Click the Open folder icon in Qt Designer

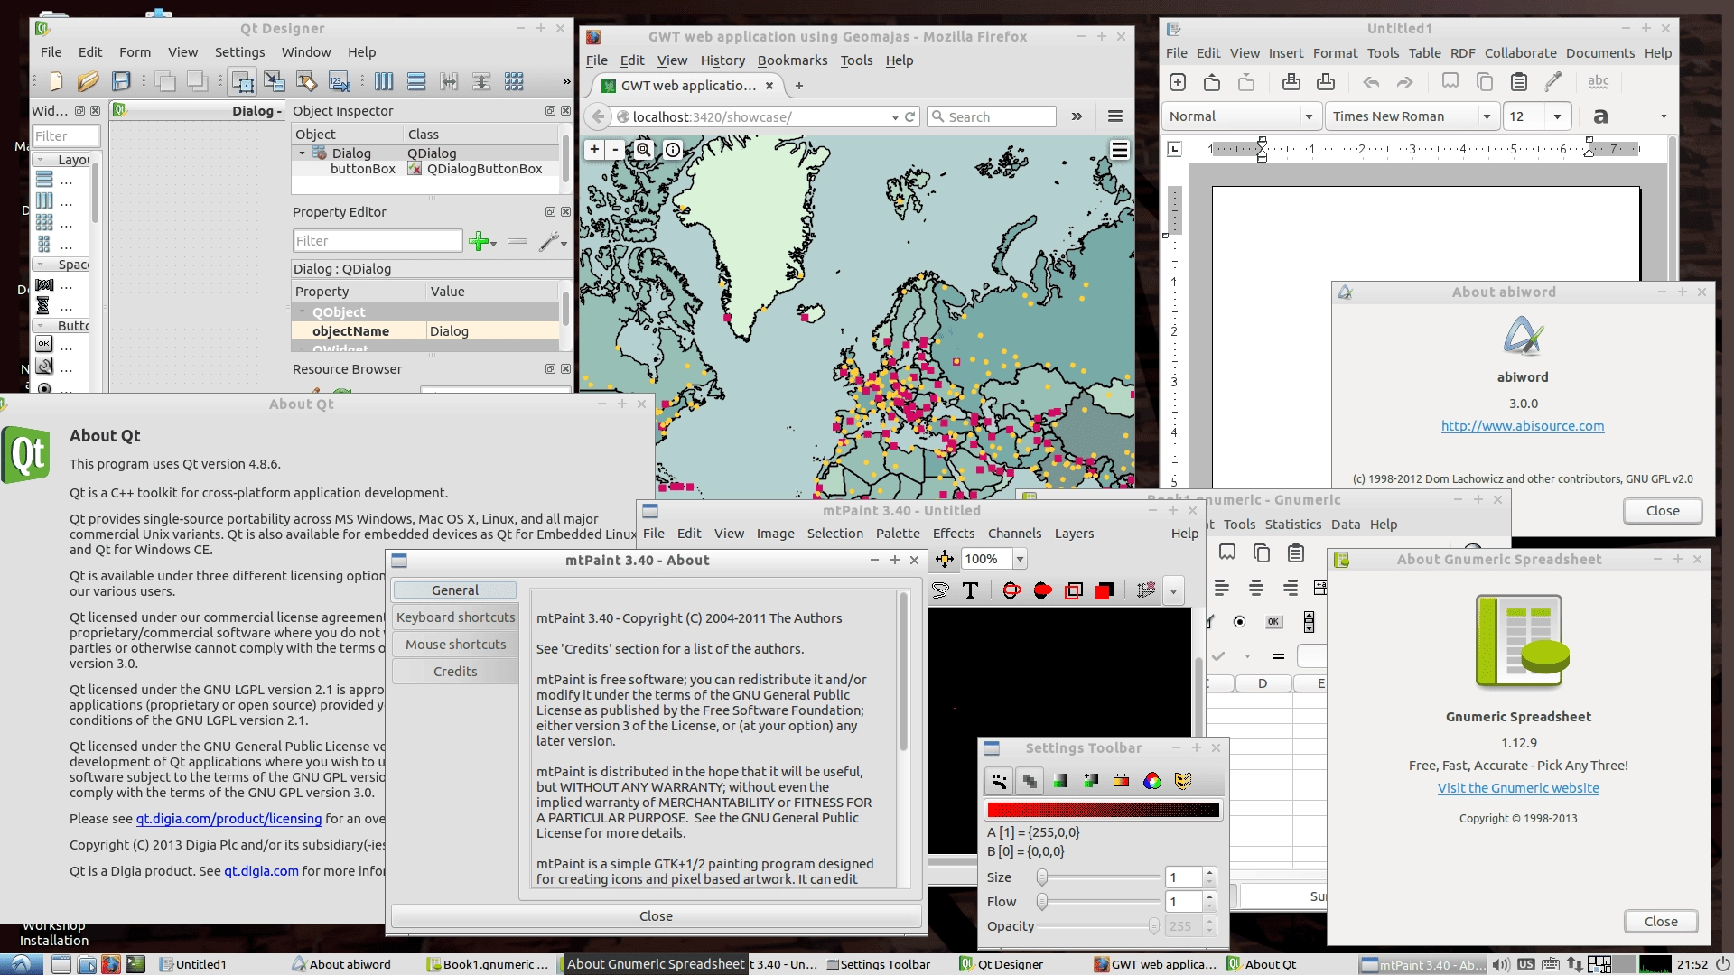88,81
